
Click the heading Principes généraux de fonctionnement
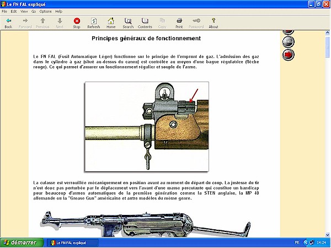[146, 39]
